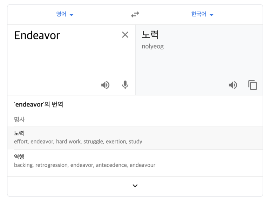Click the 'endeavor'의 번역 heading
Viewport: 271px width, 201px height.
click(x=39, y=104)
